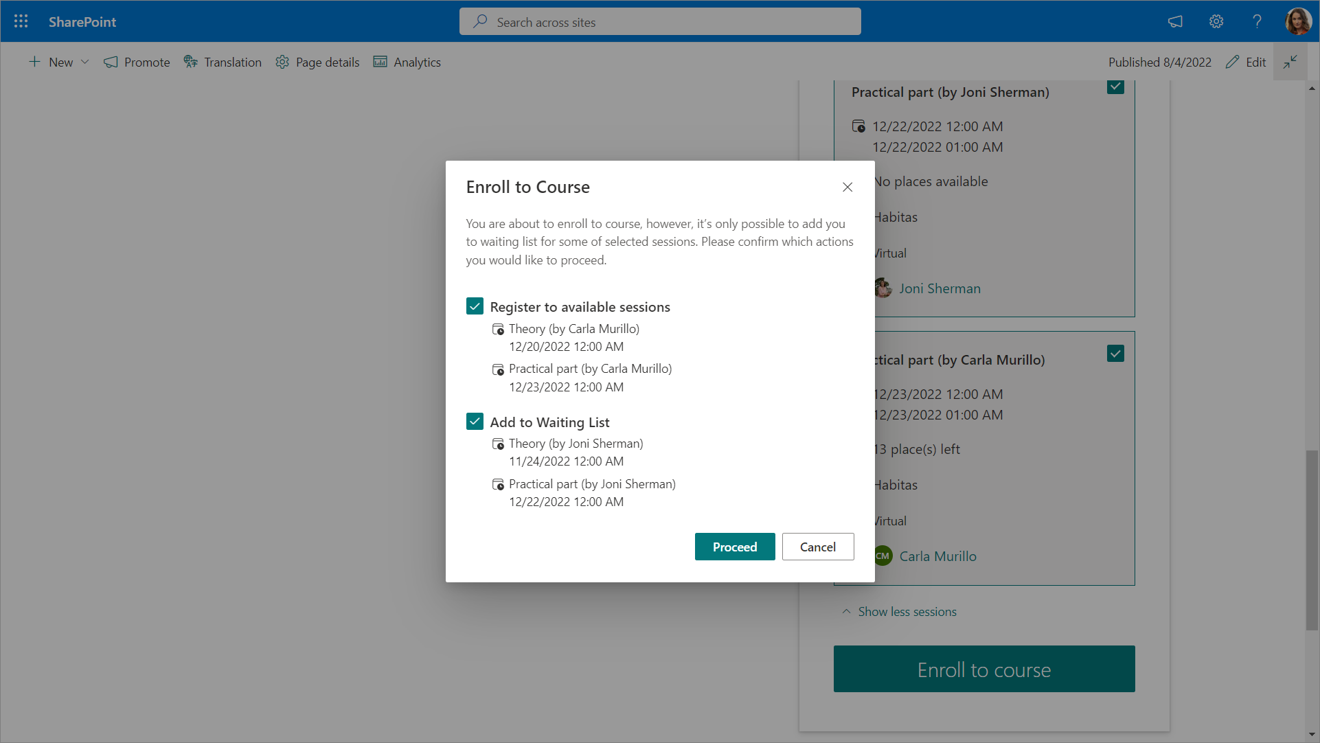Open the SharePoint app launcher grid
This screenshot has width=1320, height=743.
(21, 21)
